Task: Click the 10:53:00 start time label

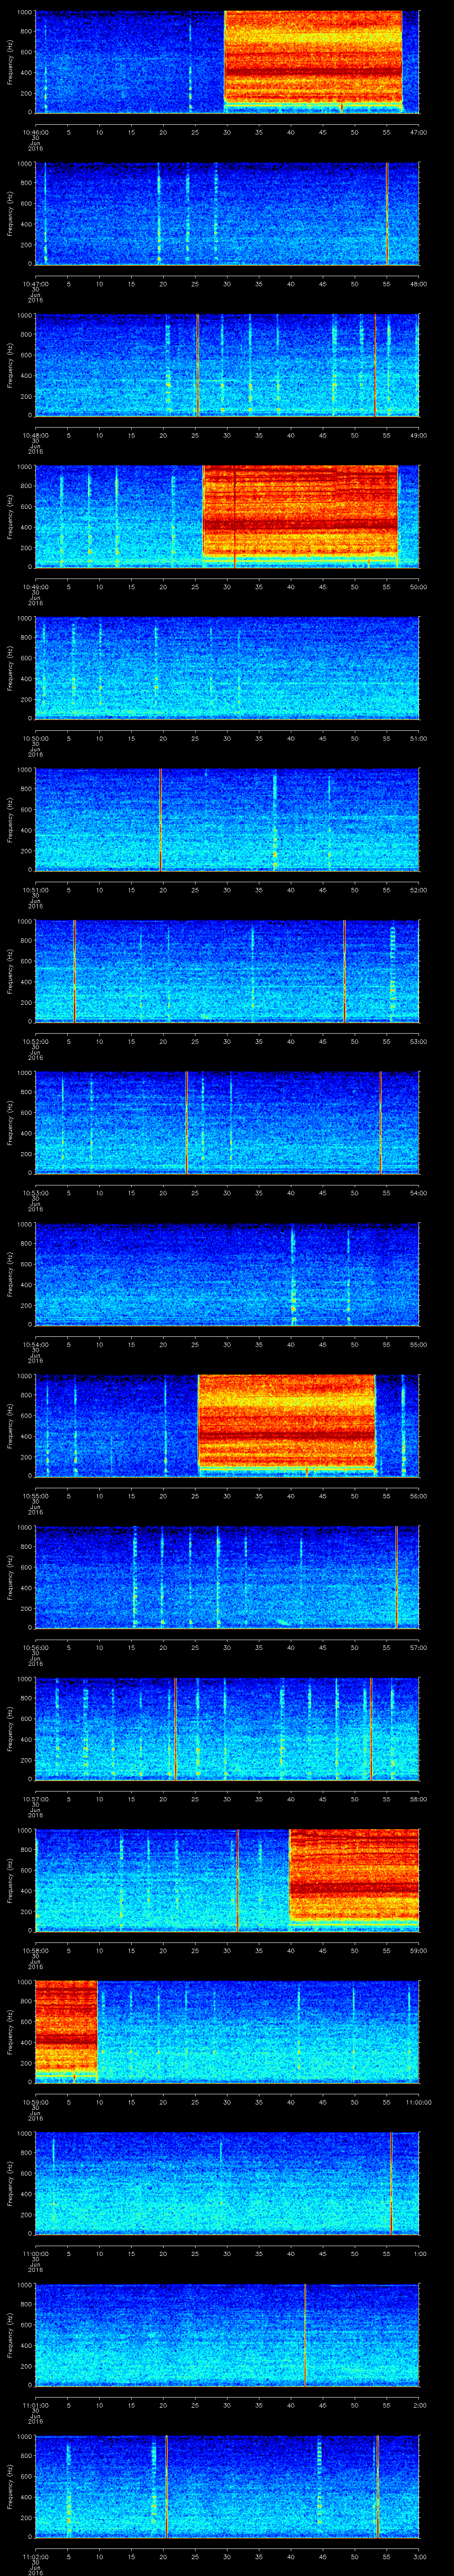Action: point(36,1193)
